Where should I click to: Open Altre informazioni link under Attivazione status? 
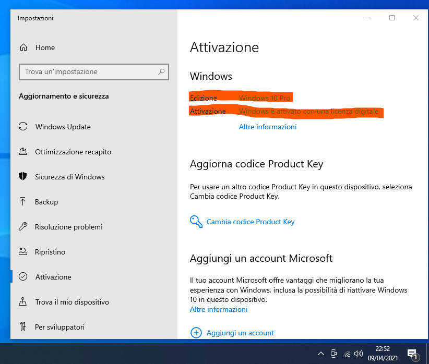tap(268, 127)
